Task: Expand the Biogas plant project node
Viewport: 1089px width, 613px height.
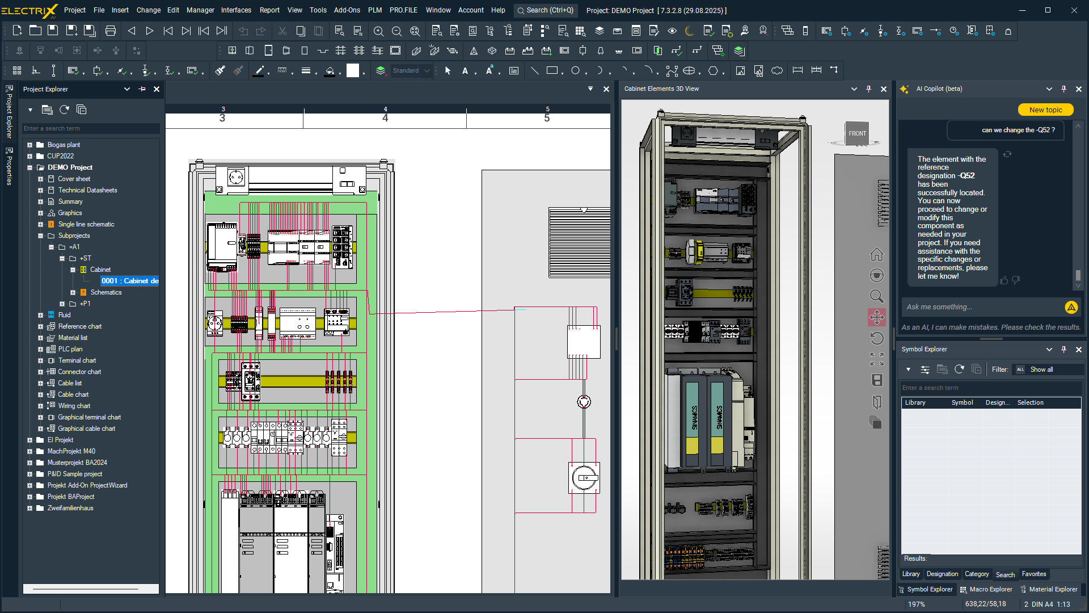Action: [29, 145]
